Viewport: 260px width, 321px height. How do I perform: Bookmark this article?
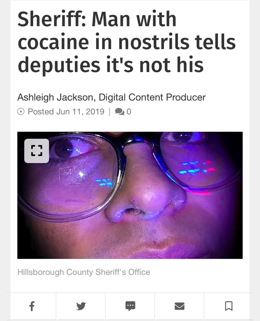(x=229, y=306)
